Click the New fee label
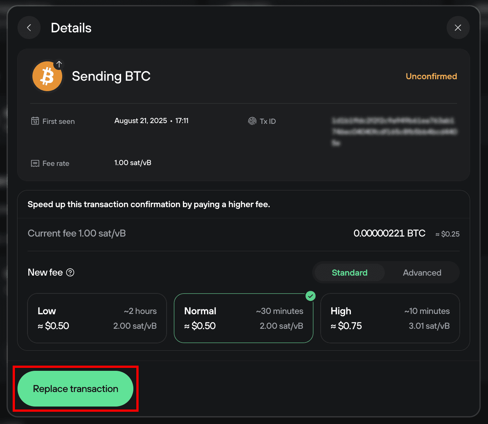This screenshot has height=424, width=488. point(45,272)
